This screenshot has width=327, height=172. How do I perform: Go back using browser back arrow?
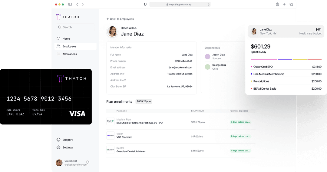[77, 5]
